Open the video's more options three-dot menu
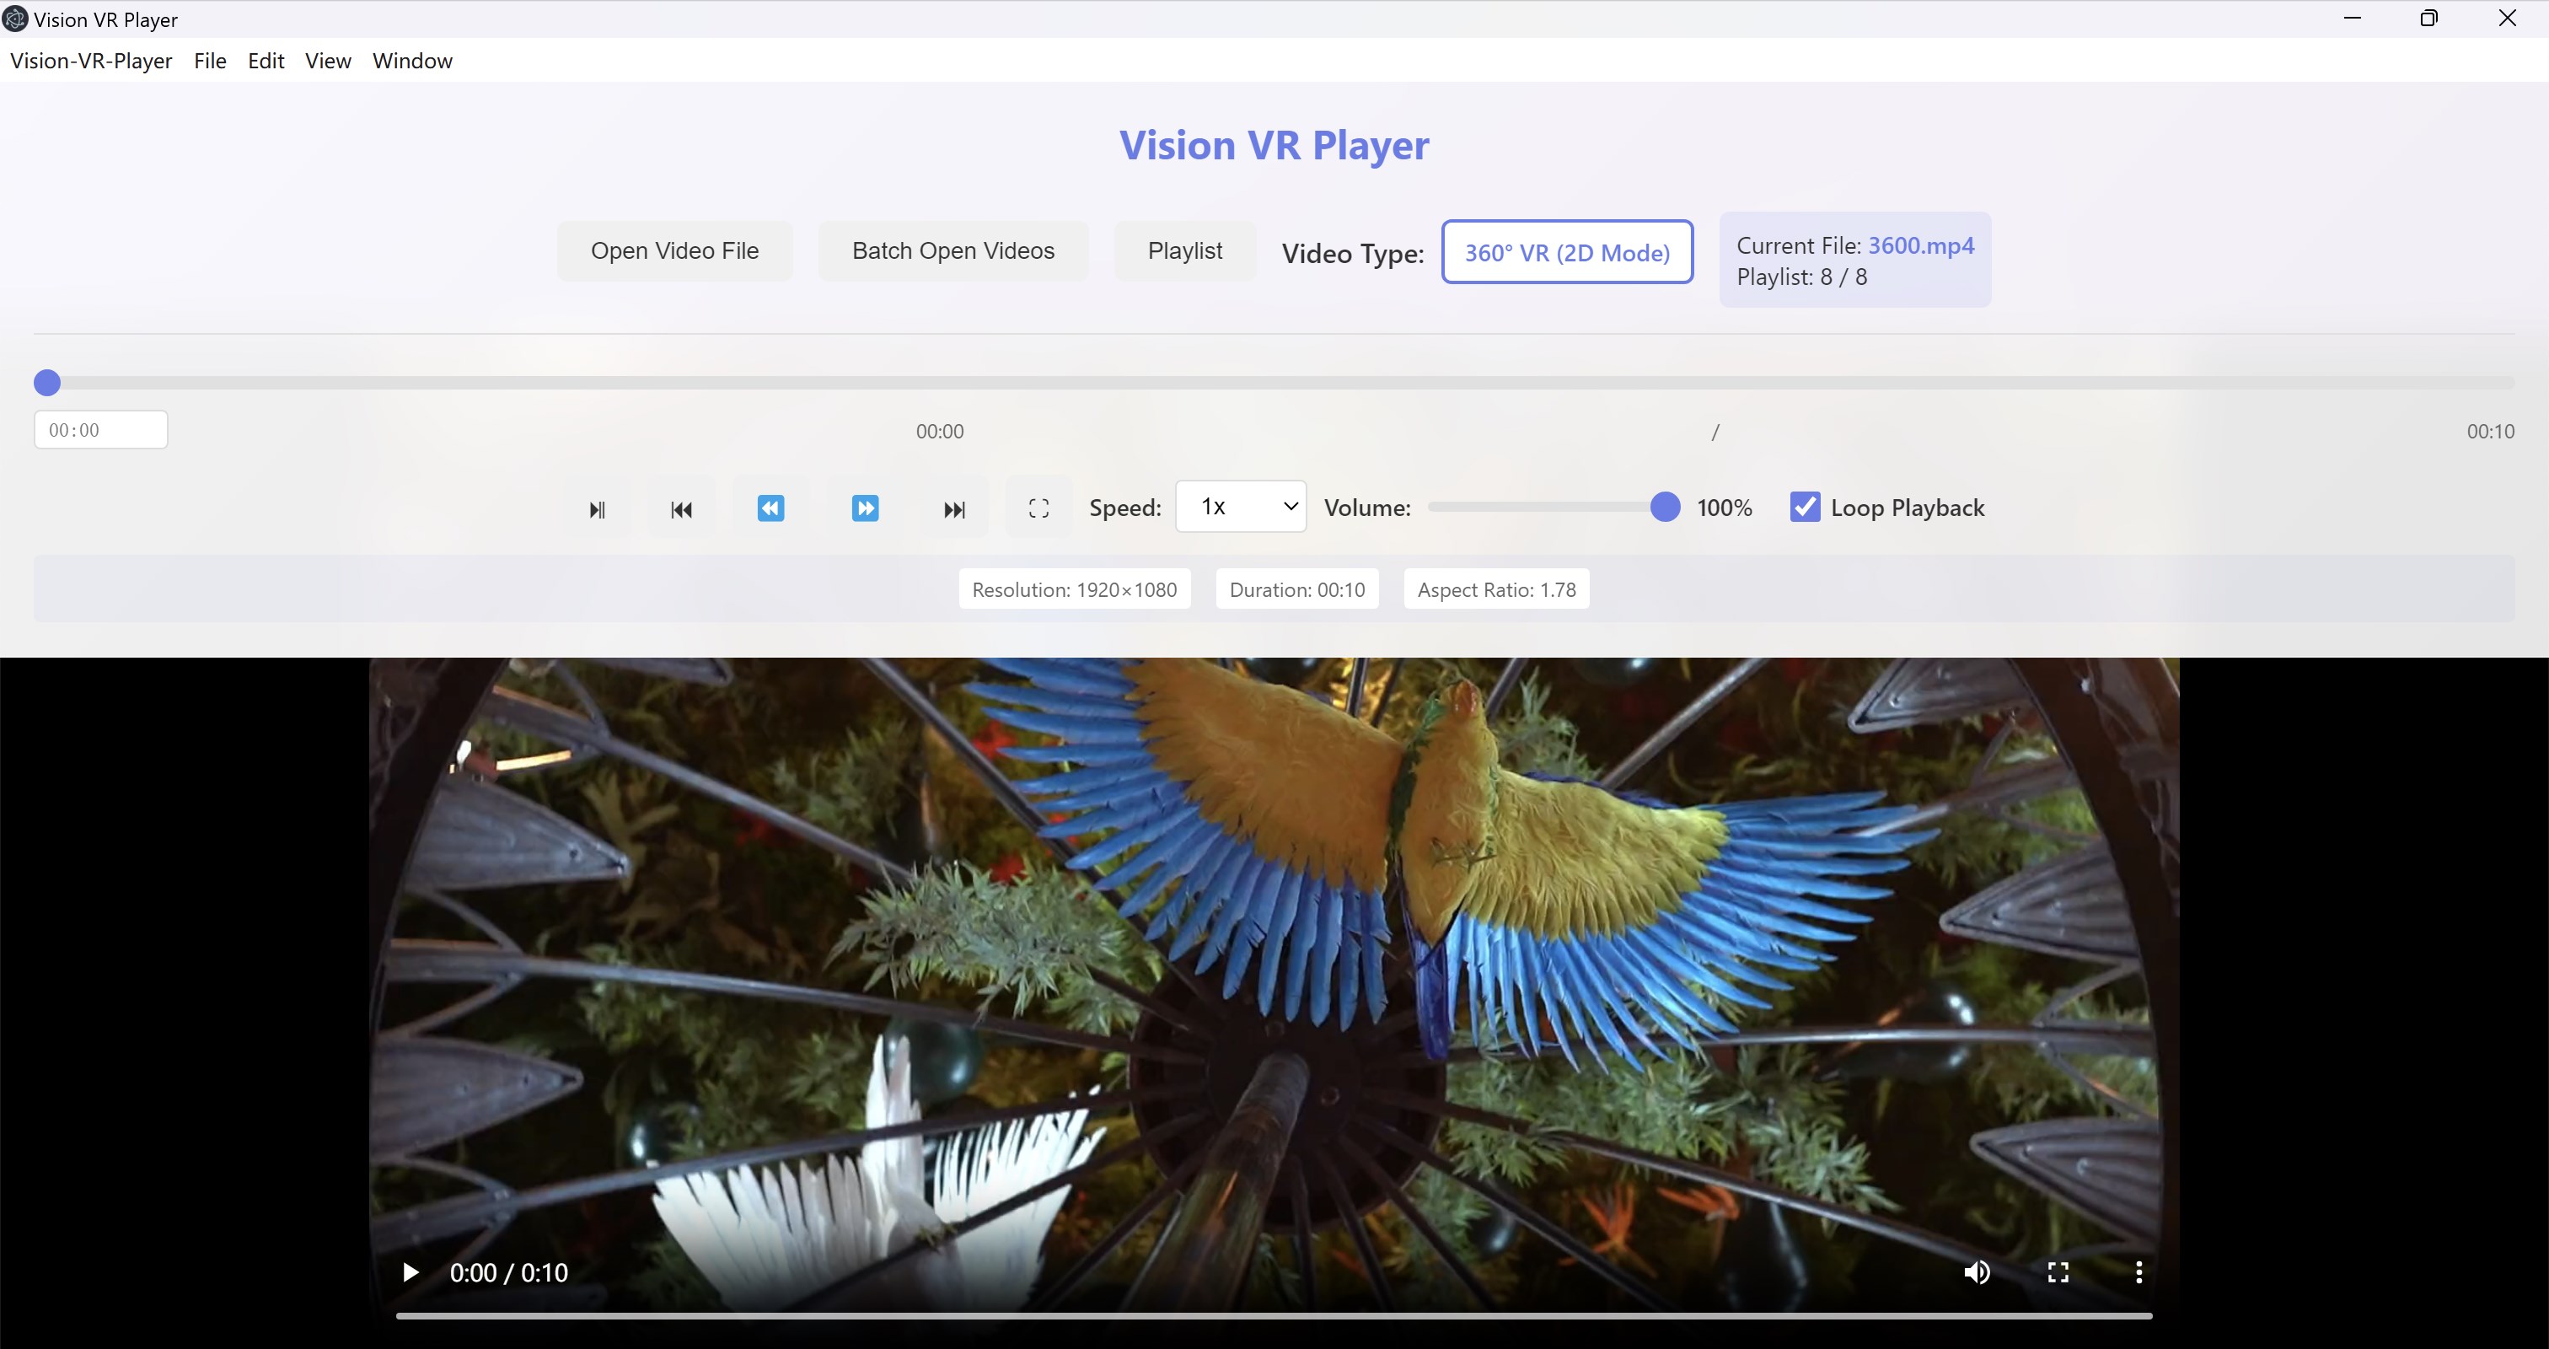Screen dimensions: 2549x1349 click(x=2138, y=1273)
